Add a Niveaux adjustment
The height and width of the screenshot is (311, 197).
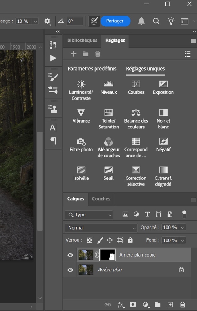click(109, 87)
